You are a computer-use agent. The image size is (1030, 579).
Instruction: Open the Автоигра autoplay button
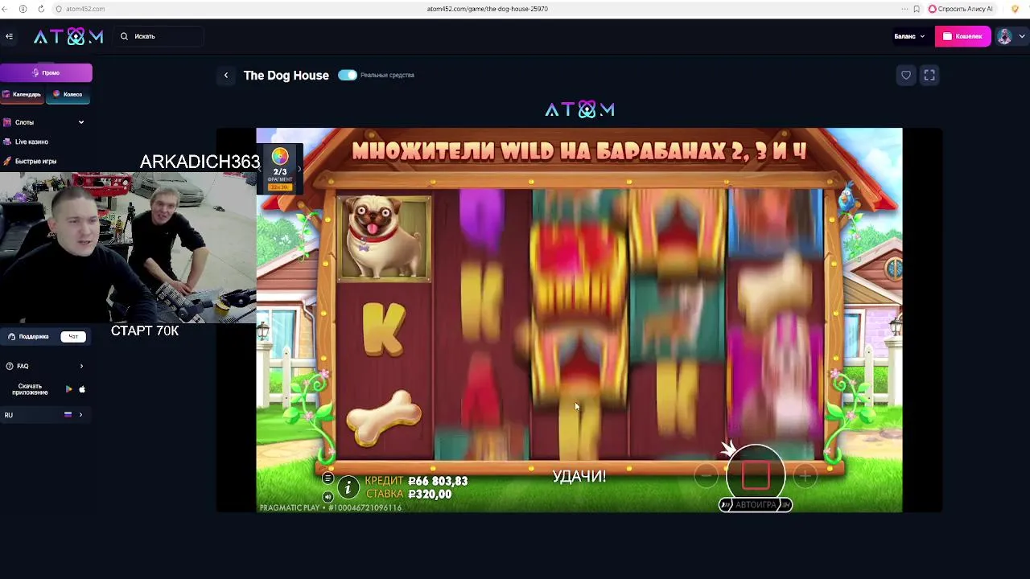click(x=756, y=505)
